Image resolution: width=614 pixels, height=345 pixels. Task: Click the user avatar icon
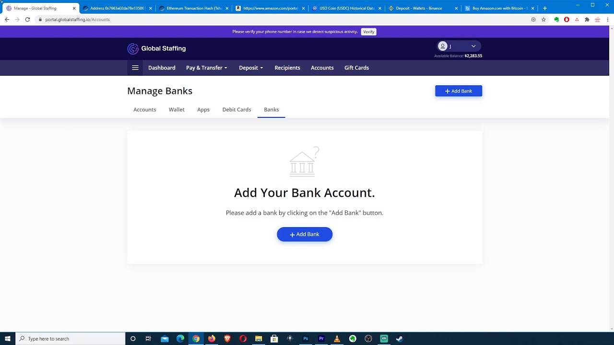coord(443,46)
